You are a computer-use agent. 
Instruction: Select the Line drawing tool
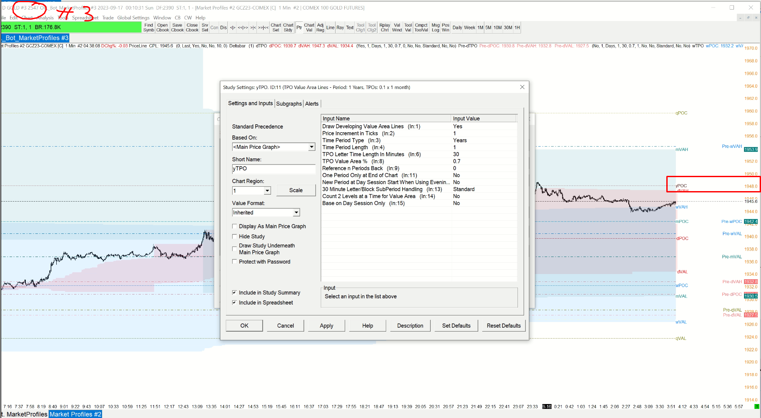[330, 27]
